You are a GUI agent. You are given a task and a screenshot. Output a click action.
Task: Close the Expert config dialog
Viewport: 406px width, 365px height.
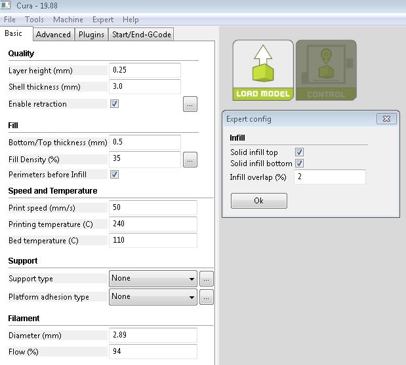386,119
